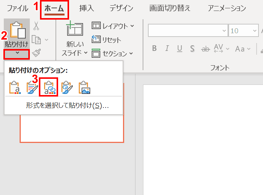Screen dimensions: 263x195
Task: Toggle underline formatting U
Action: coord(180,48)
